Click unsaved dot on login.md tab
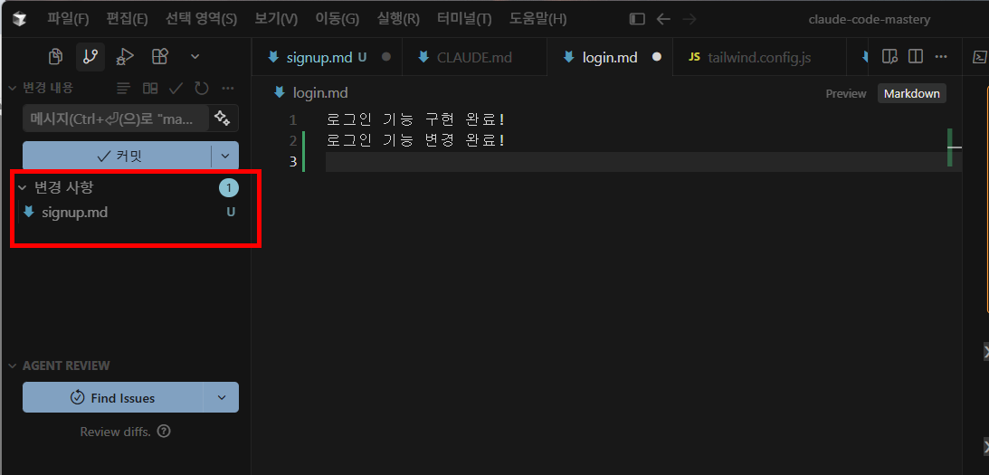The image size is (989, 475). tap(657, 57)
